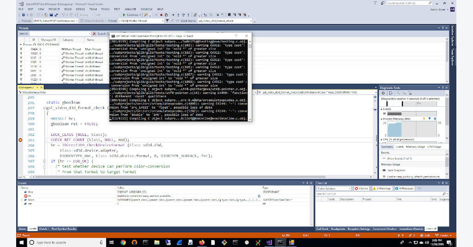Click the Navigate Backward toolbar icon
This screenshot has width=473, height=247.
(23, 15)
